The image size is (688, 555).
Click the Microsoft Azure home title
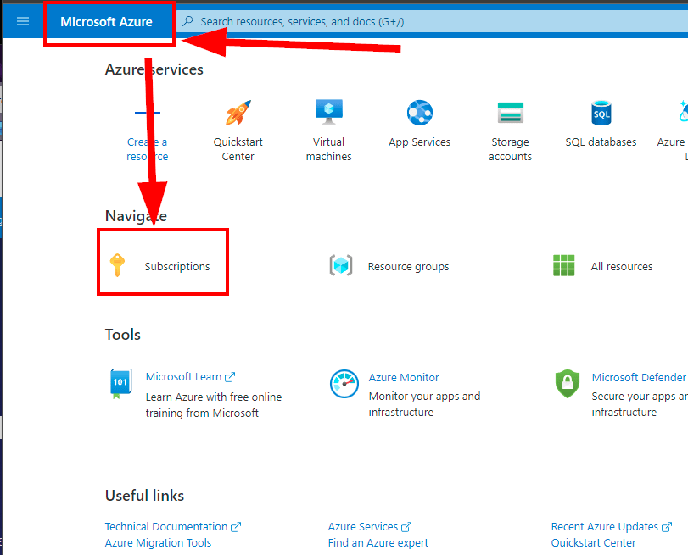coord(106,22)
